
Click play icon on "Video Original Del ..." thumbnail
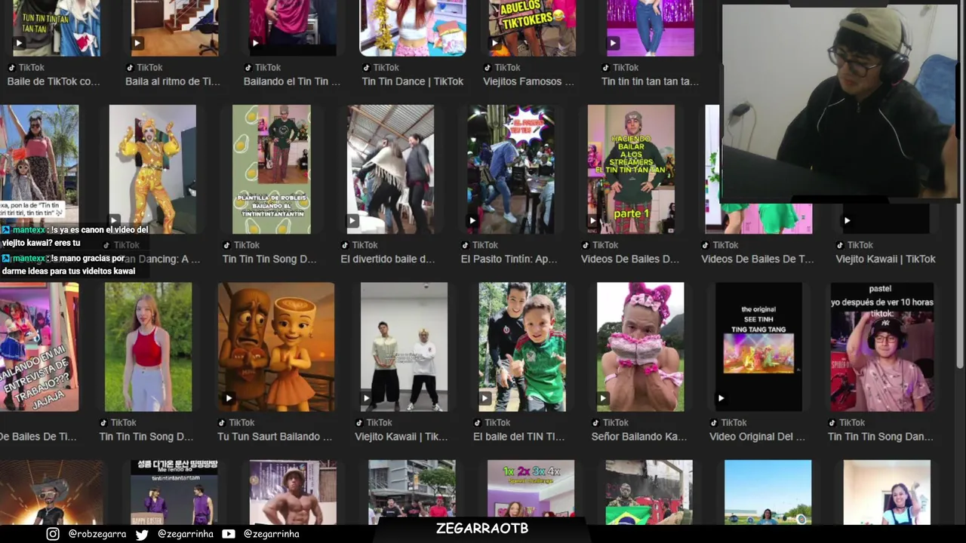pos(721,398)
